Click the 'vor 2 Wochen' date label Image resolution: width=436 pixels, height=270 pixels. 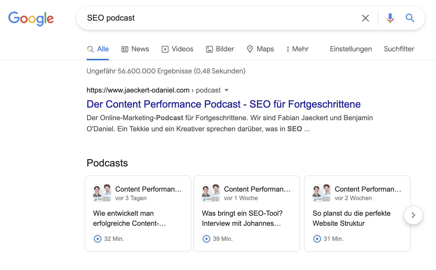pyautogui.click(x=353, y=198)
